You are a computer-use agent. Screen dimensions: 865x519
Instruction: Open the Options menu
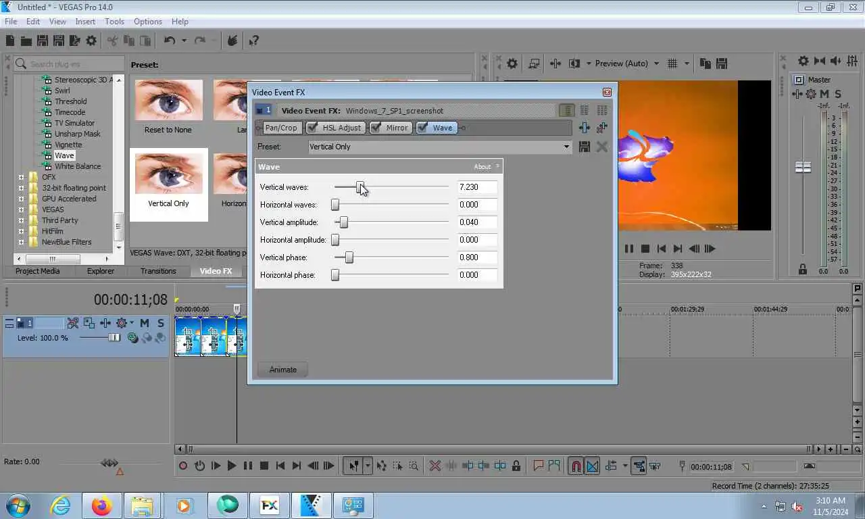(147, 22)
